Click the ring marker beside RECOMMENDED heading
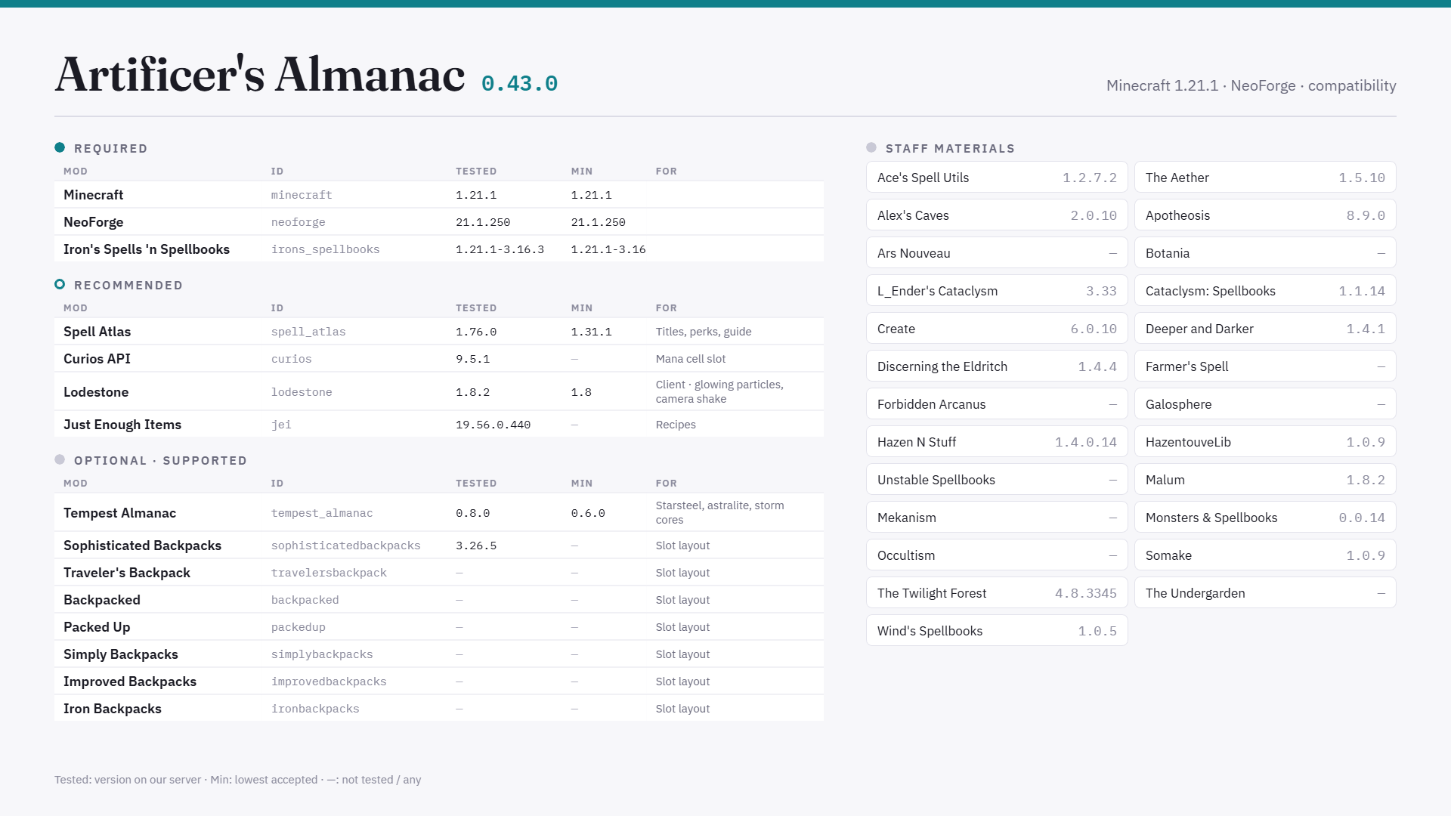 point(60,284)
